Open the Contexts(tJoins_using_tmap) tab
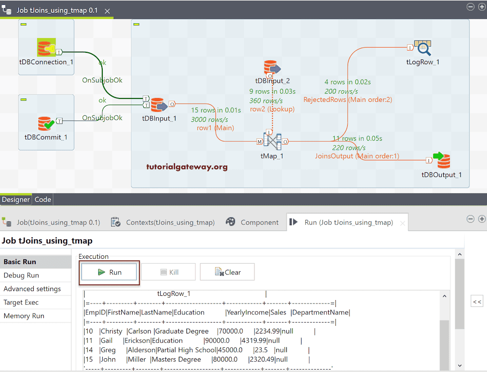This screenshot has width=487, height=372. [x=164, y=222]
